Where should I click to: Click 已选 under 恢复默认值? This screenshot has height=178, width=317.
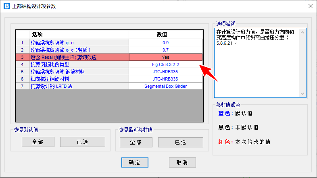click(x=82, y=142)
